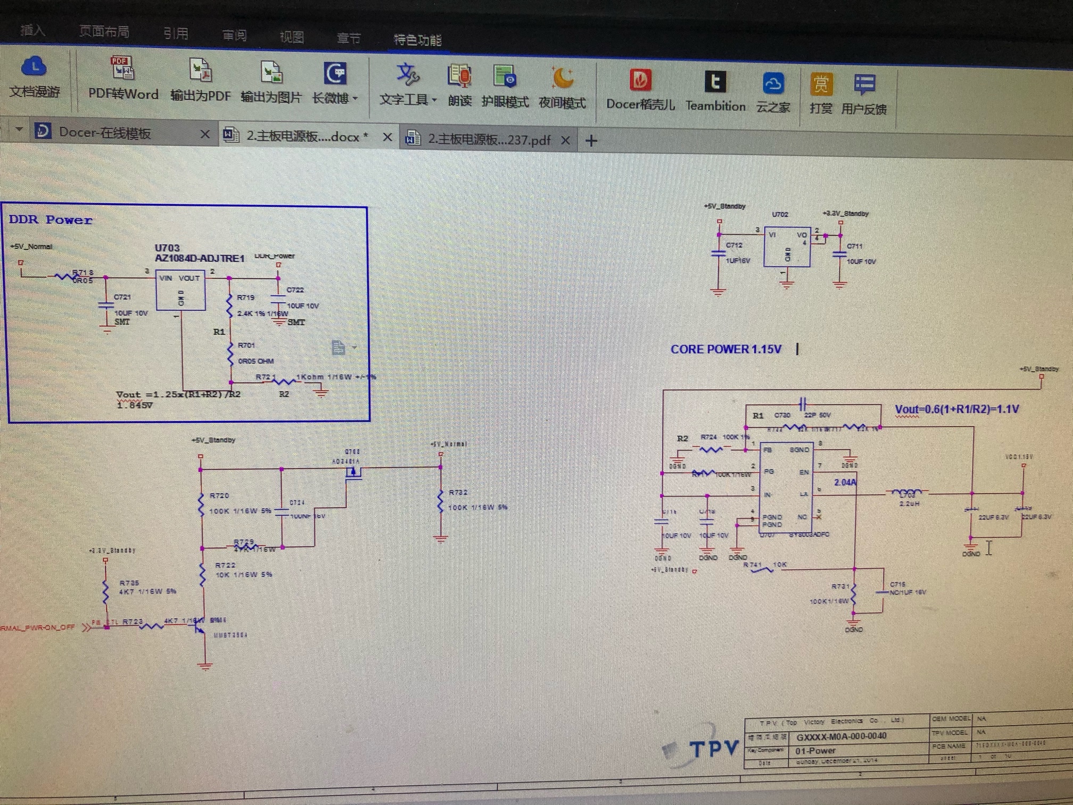This screenshot has width=1073, height=805.
Task: Switch to the 页面布局 ribbon tab
Action: 104,31
